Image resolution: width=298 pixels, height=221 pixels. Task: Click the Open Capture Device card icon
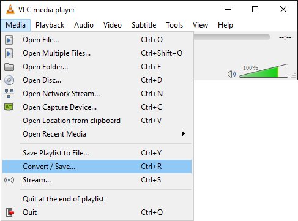[9, 107]
